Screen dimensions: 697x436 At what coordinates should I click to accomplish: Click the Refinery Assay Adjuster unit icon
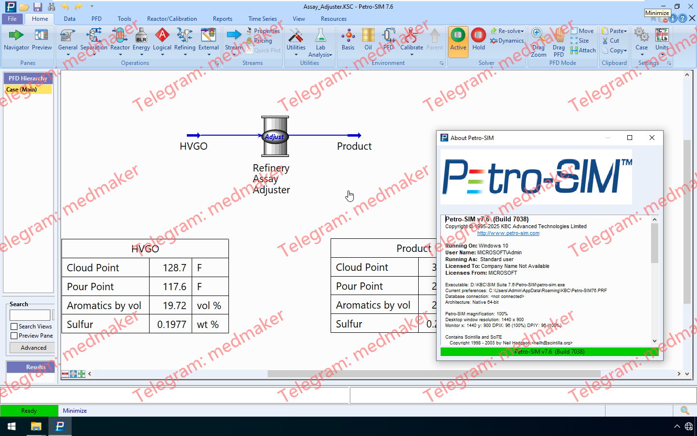tap(275, 136)
